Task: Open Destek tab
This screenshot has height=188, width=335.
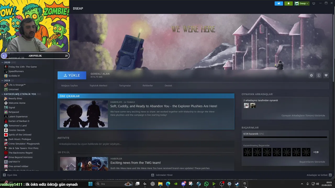Action: [x=168, y=86]
